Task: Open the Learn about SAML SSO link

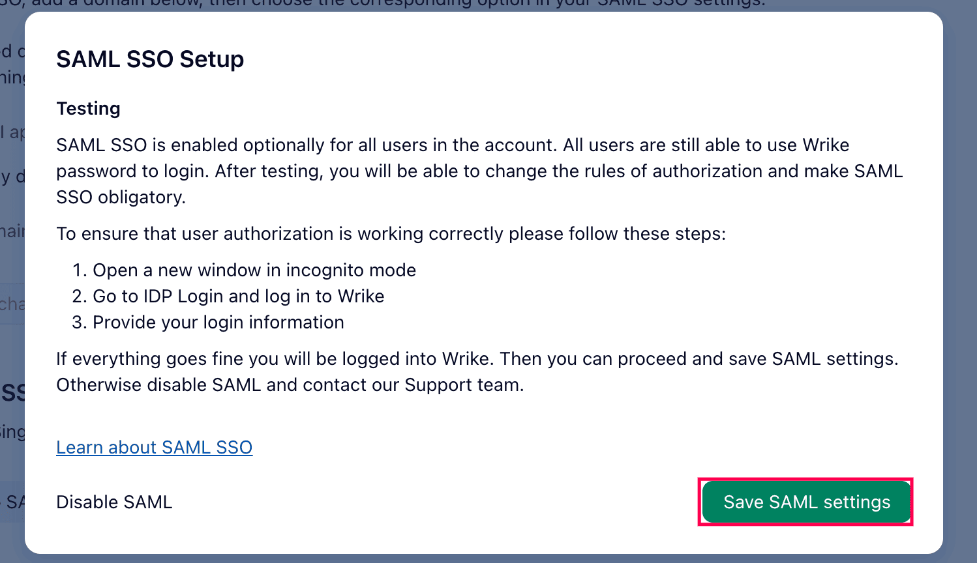Action: click(154, 447)
